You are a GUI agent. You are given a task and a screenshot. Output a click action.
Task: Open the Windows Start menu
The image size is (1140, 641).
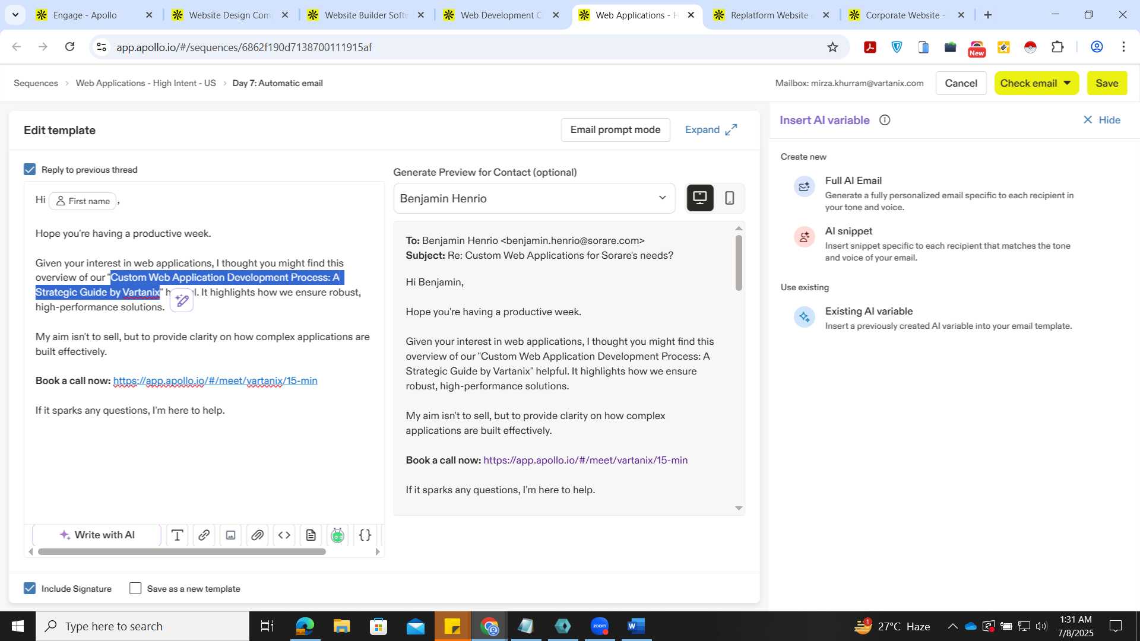click(17, 626)
